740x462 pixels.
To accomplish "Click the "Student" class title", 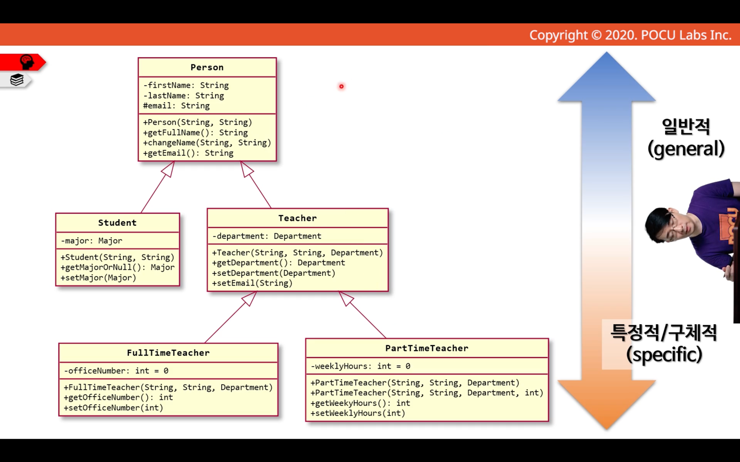I will tap(117, 223).
